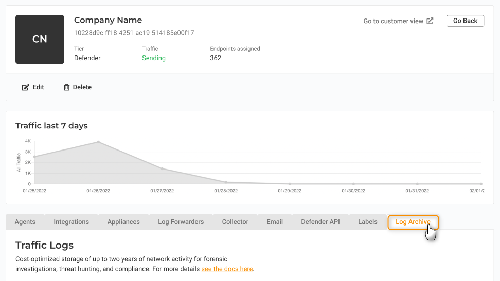The height and width of the screenshot is (281, 500).
Task: Click the 01/26/2022 peak point on chart
Action: pyautogui.click(x=98, y=142)
